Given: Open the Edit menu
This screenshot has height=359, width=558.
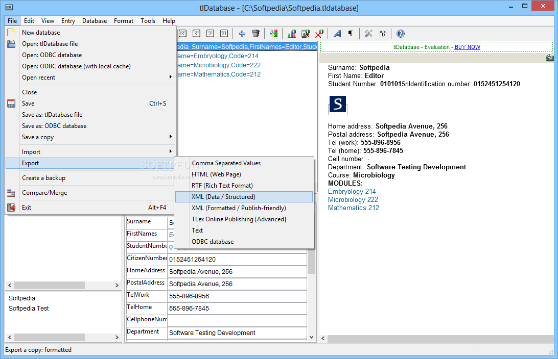Looking at the screenshot, I should tap(29, 21).
